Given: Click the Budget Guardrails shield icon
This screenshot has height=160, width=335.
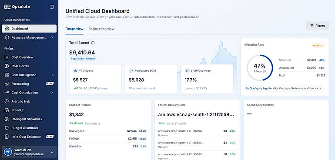Looking at the screenshot, I should click(x=7, y=128).
